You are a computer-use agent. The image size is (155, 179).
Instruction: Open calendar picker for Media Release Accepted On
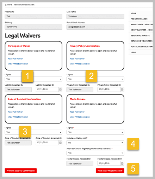pos(122,163)
